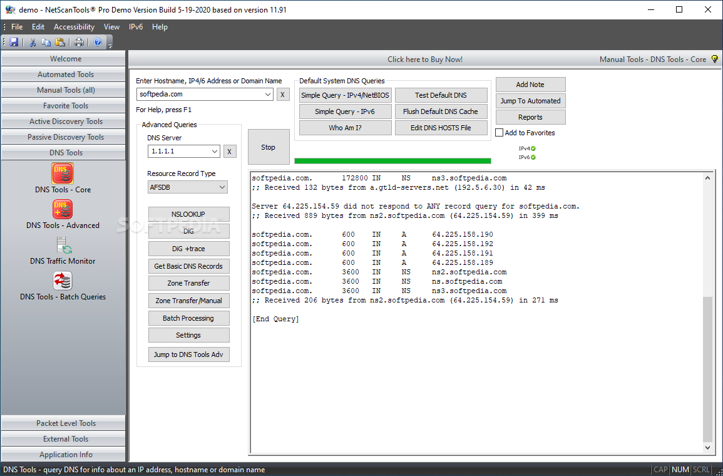Click the DiG button
723x476 pixels.
click(x=188, y=231)
